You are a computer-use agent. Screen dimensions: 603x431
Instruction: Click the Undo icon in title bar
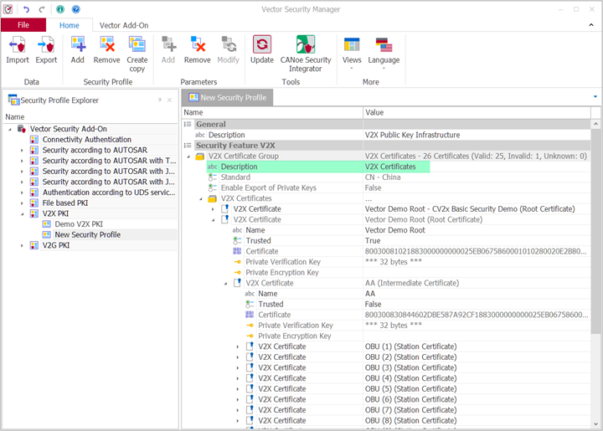(27, 9)
